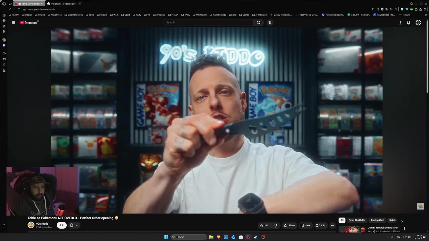
Task: Start voice search with microphone icon
Action: (x=270, y=22)
